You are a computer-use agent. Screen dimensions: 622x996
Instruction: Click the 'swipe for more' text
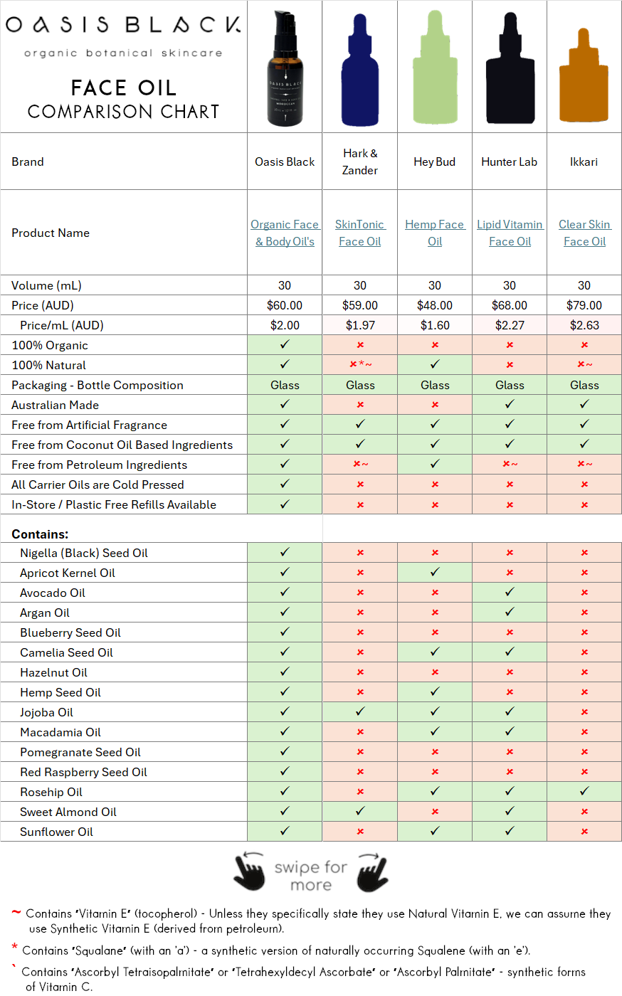[311, 876]
